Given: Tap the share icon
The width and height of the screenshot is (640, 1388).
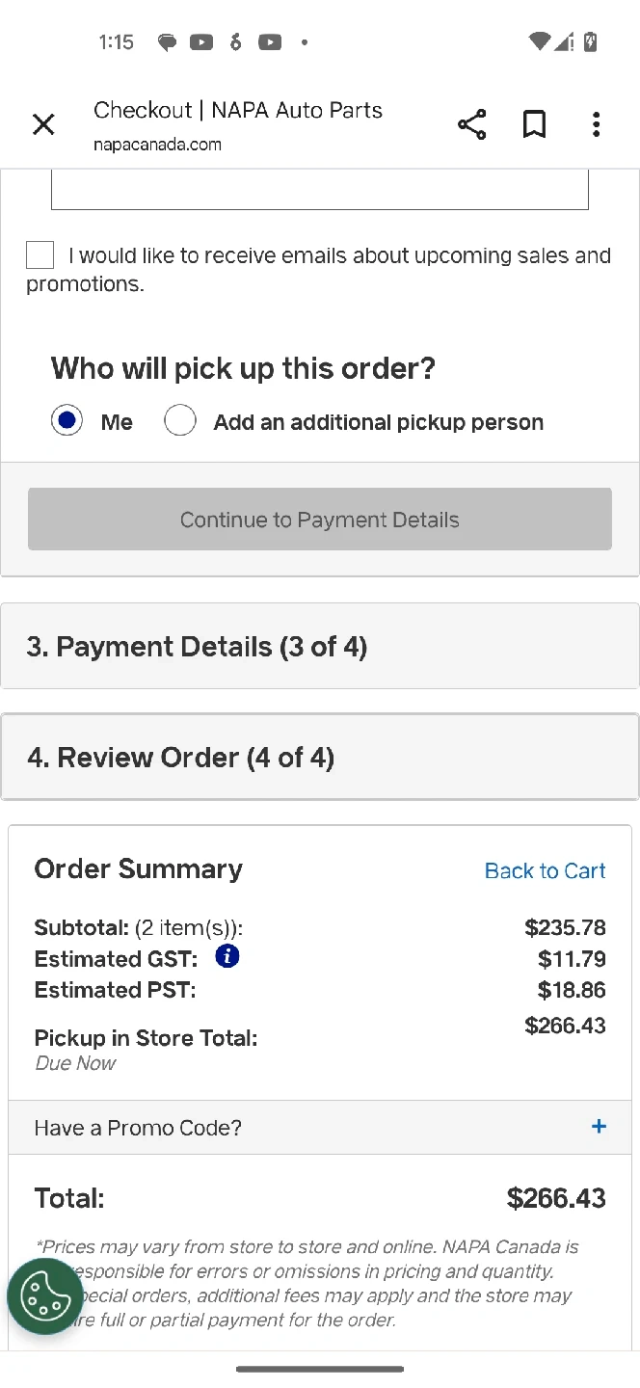Looking at the screenshot, I should pyautogui.click(x=471, y=124).
